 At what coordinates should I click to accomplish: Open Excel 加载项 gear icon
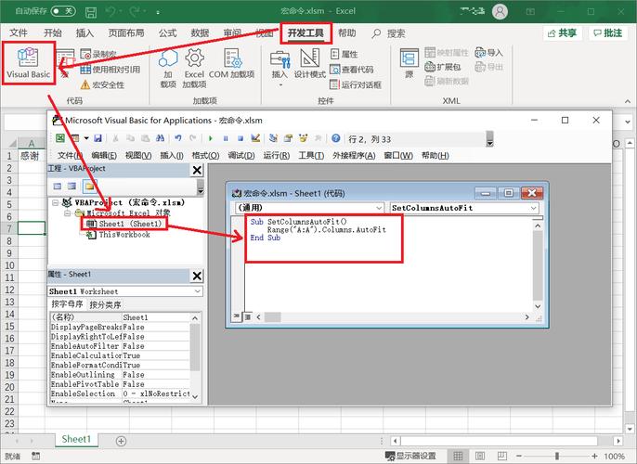tap(194, 58)
